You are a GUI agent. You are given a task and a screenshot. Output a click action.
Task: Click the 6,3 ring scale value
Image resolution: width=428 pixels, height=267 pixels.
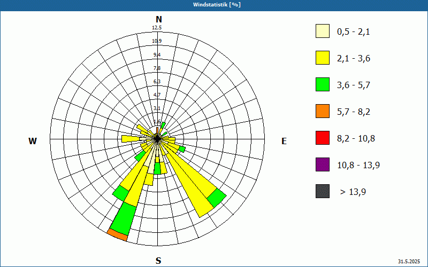click(x=157, y=82)
